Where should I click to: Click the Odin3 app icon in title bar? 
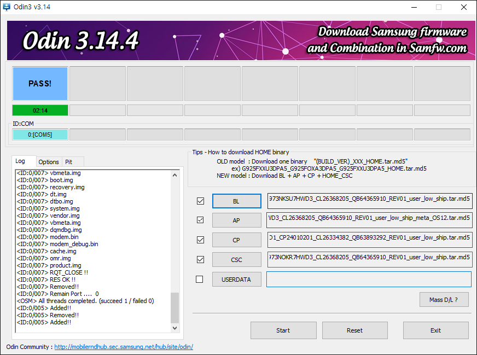(6, 7)
